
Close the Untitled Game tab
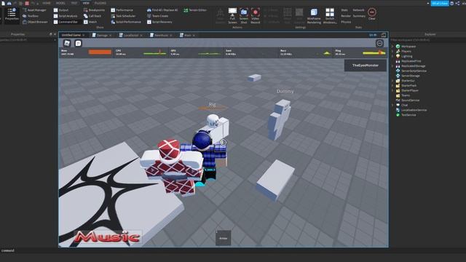[x=84, y=36]
